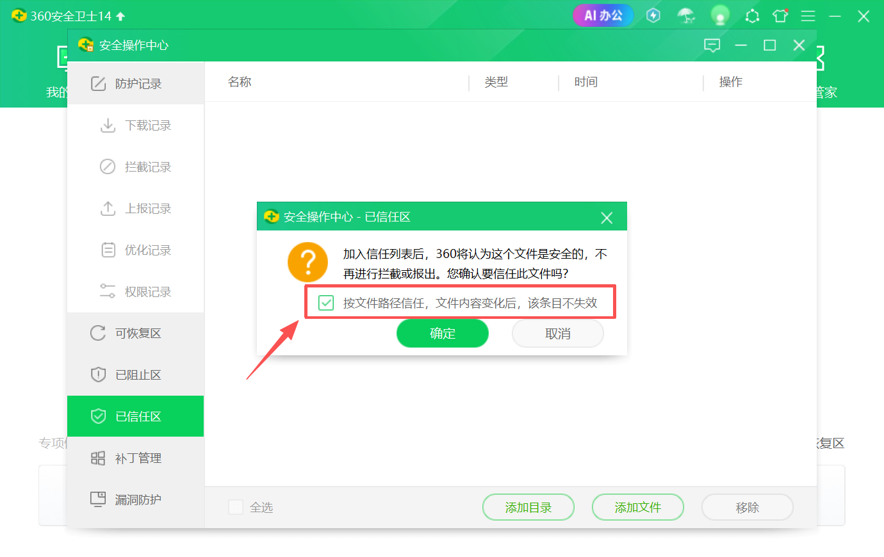Open 补丁管理 in the sidebar
This screenshot has height=557, width=884.
(136, 458)
